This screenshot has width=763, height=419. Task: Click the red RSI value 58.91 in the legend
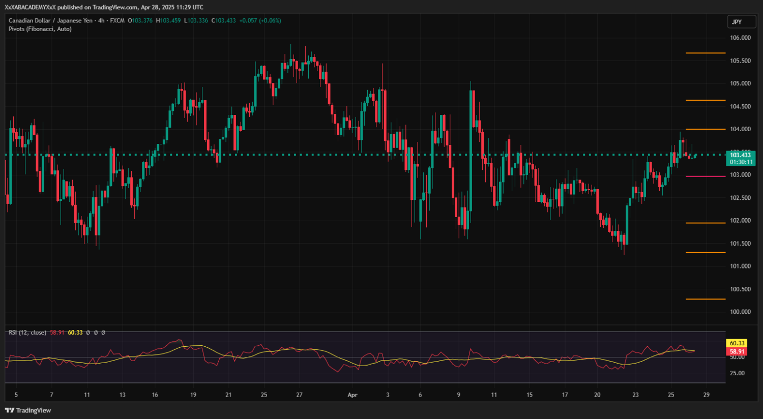click(57, 333)
